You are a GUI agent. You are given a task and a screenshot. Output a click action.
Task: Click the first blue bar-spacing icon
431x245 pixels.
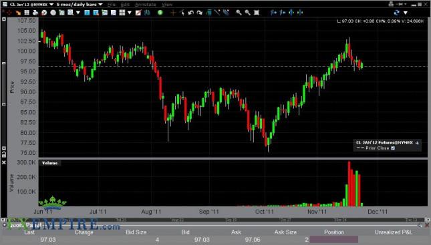click(273, 13)
